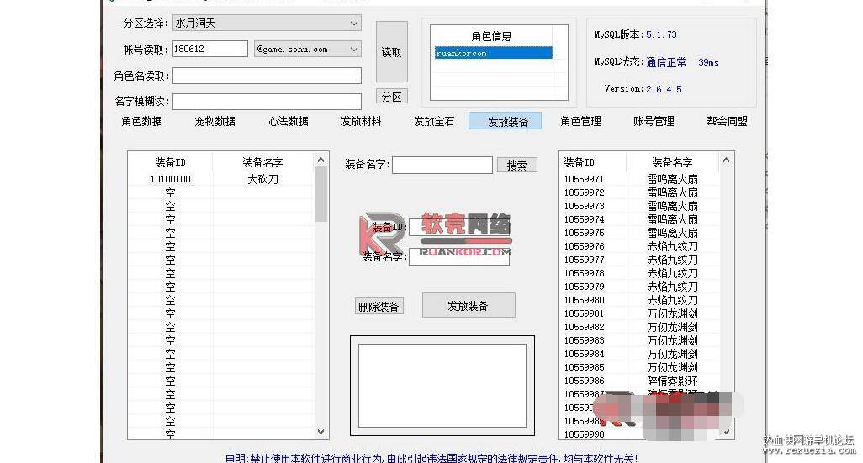The width and height of the screenshot is (863, 463).
Task: Switch to the 宠物数据 tab
Action: (214, 121)
